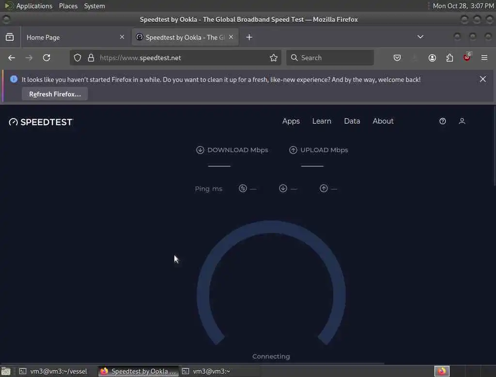
Task: Click the upload latency ping icon
Action: pyautogui.click(x=324, y=188)
